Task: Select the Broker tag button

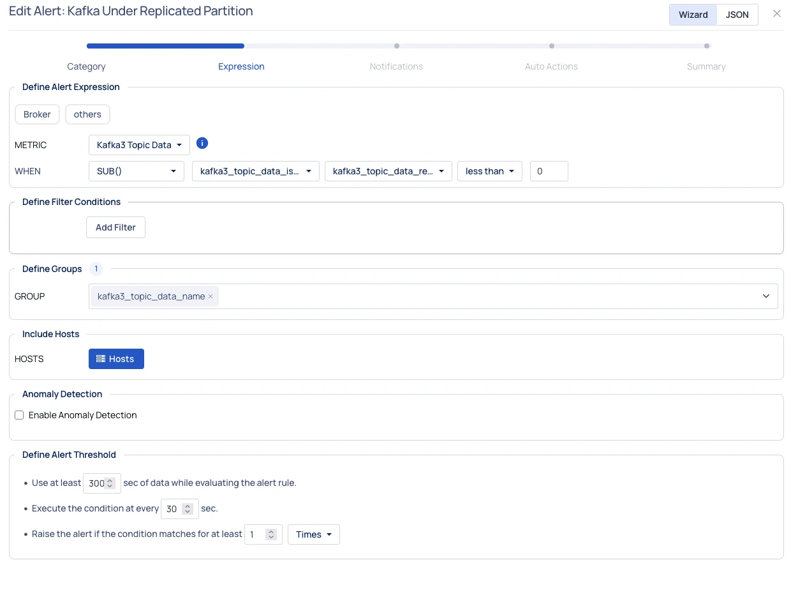Action: click(x=37, y=114)
